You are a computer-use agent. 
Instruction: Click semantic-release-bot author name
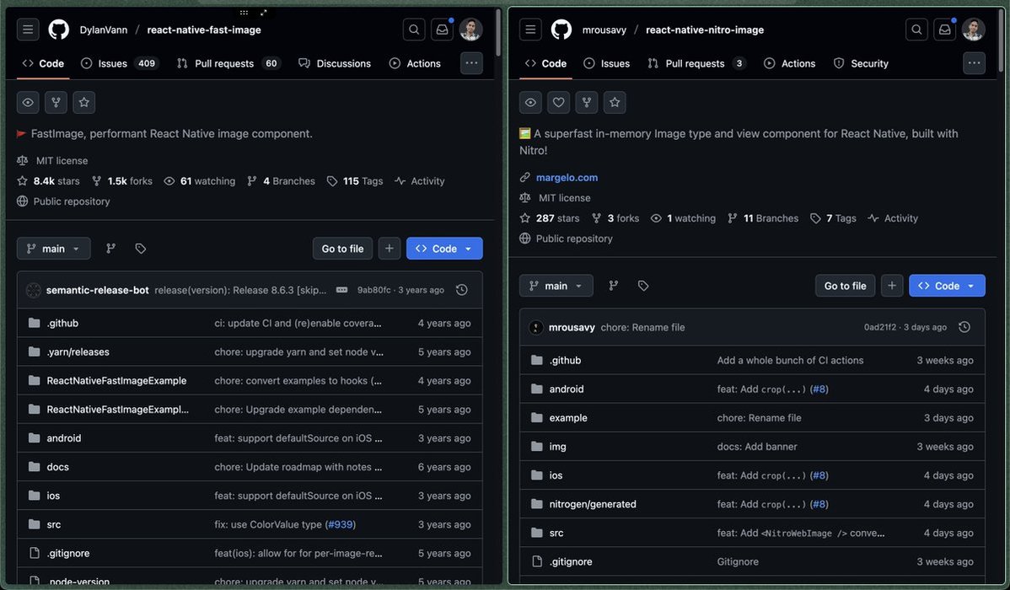tap(97, 290)
